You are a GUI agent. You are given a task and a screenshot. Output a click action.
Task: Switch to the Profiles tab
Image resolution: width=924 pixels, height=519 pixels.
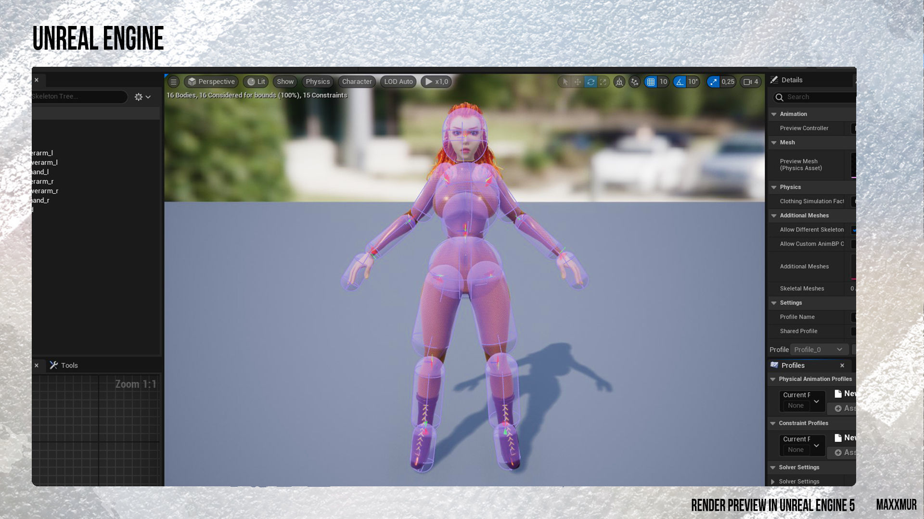pyautogui.click(x=793, y=365)
